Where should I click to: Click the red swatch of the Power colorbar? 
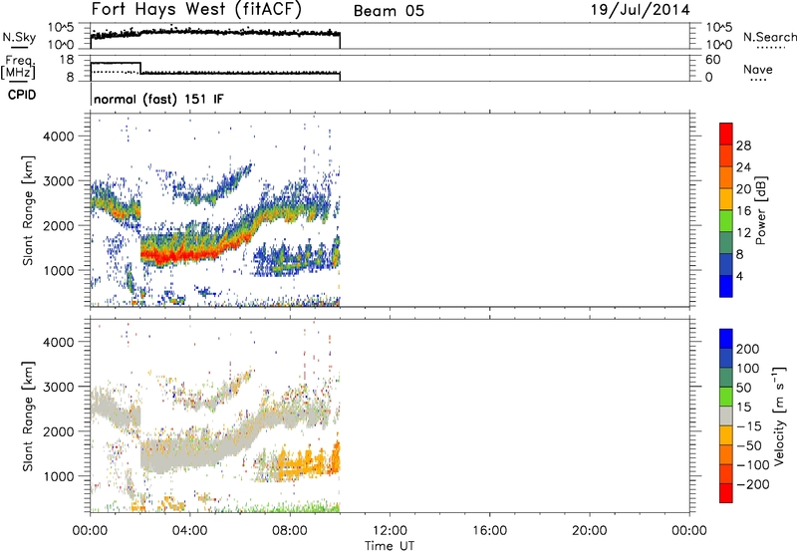(x=726, y=134)
